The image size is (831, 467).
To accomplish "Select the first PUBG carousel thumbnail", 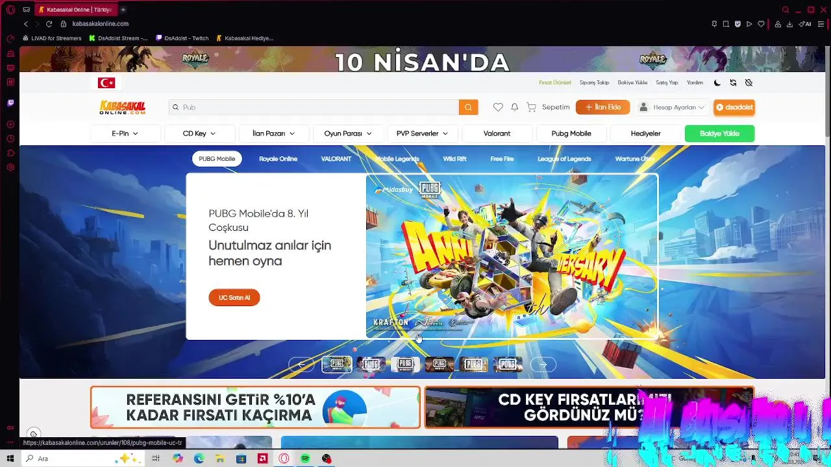I will pos(337,365).
